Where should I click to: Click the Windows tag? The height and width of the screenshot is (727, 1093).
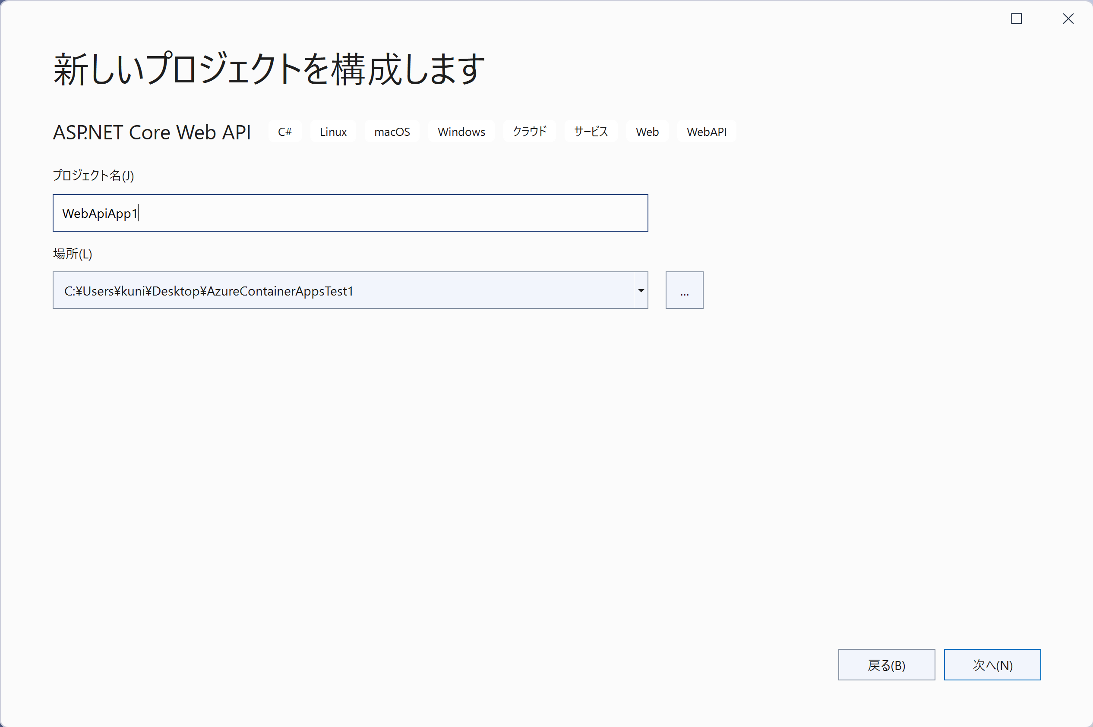pos(461,132)
